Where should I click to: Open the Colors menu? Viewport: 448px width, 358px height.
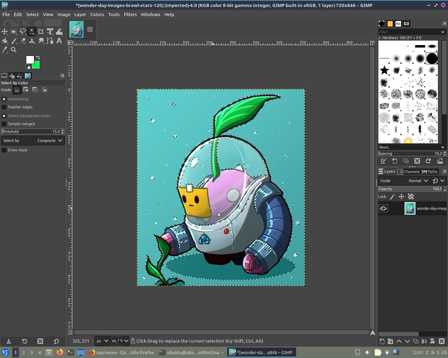(x=97, y=14)
